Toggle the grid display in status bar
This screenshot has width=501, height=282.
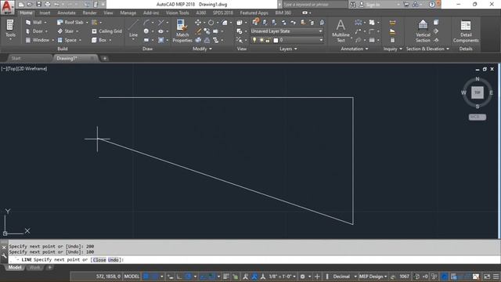click(x=146, y=277)
